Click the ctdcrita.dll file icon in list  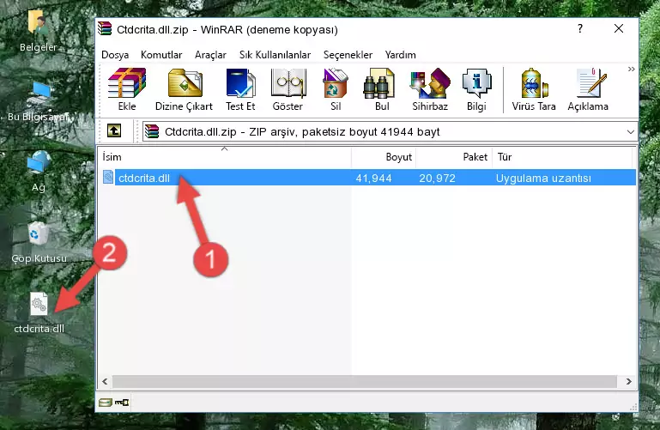click(108, 177)
